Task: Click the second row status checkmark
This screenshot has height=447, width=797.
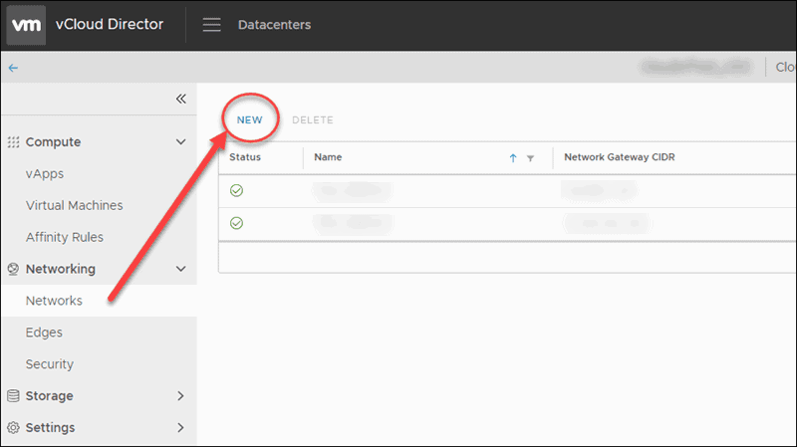Action: [x=236, y=223]
